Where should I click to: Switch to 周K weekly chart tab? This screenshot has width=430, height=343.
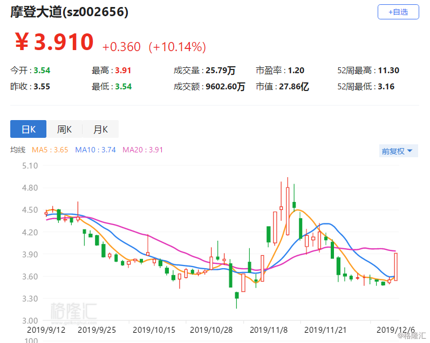[x=64, y=129]
